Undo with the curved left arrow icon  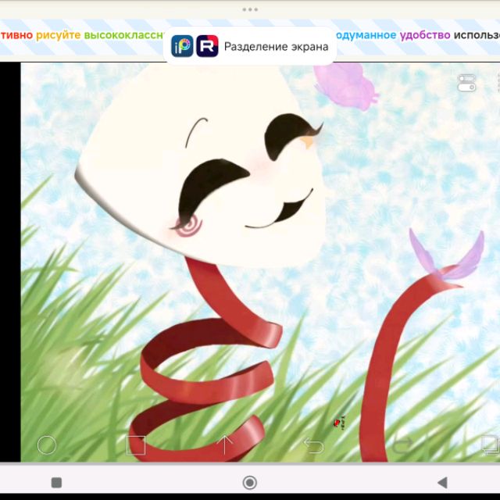coord(313,445)
